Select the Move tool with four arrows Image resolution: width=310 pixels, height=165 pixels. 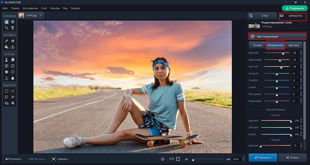[13, 22]
